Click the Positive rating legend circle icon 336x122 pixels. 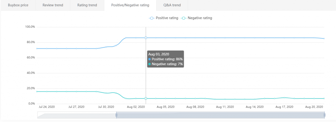[152, 18]
